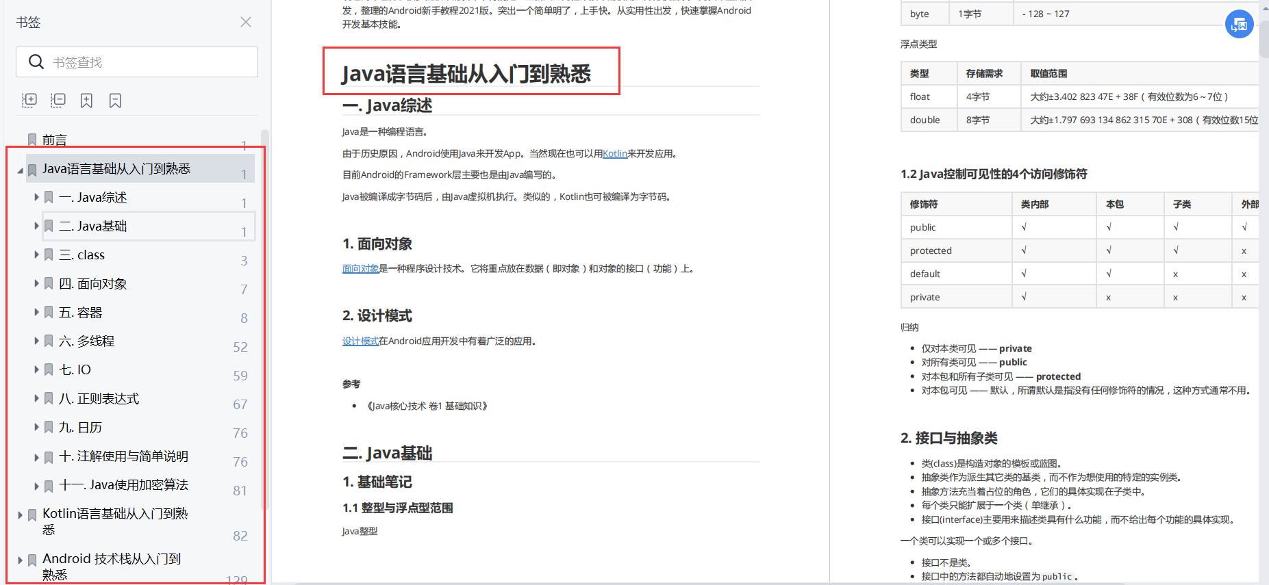Click bookmark icon beside 五. 容器
This screenshot has width=1269, height=585.
(49, 312)
